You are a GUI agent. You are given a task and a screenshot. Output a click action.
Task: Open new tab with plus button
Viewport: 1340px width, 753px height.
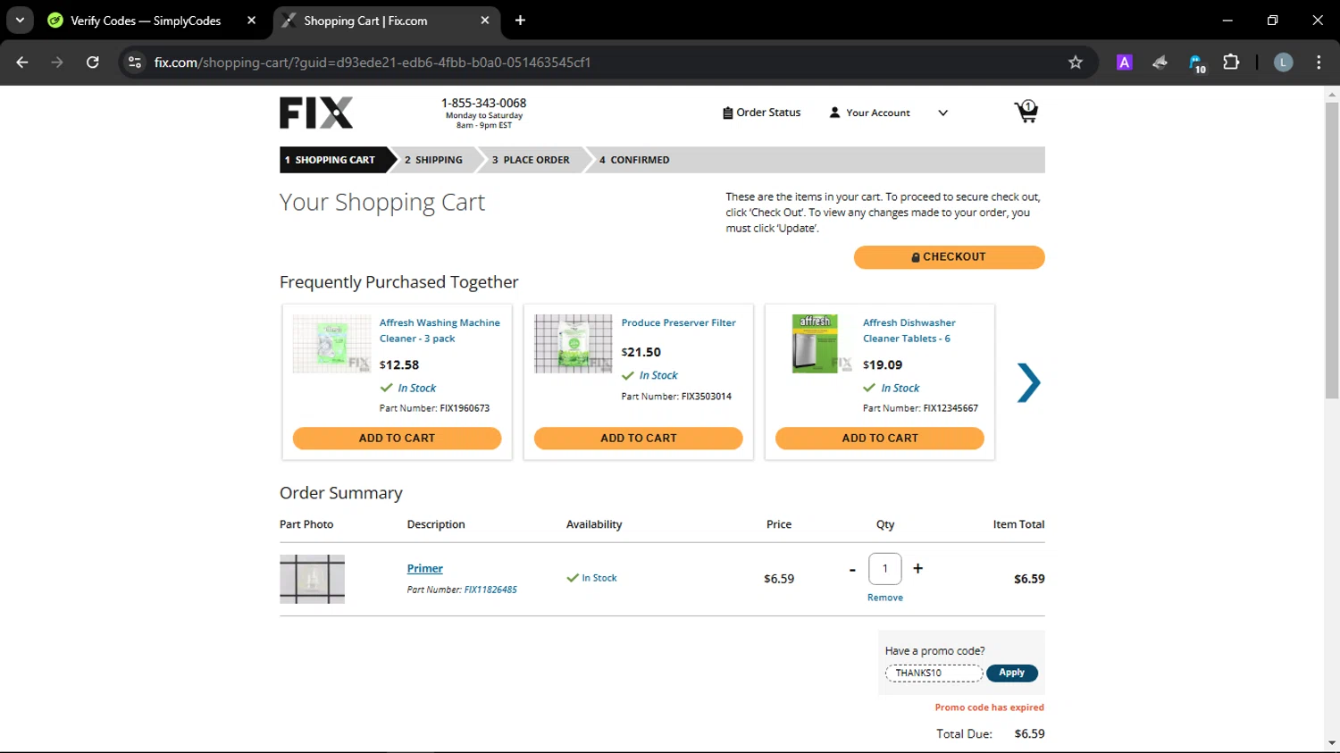(520, 21)
